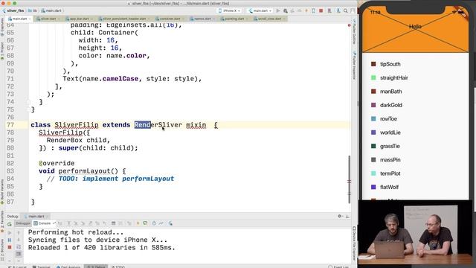Click the open-timeline icon in the console toolbar
The width and height of the screenshot is (476, 268).
coord(161,223)
